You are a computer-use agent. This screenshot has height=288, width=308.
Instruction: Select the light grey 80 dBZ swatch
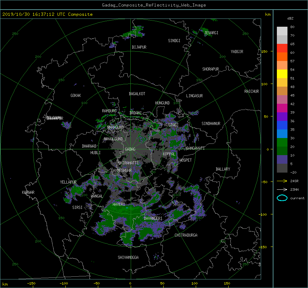(x=282, y=31)
